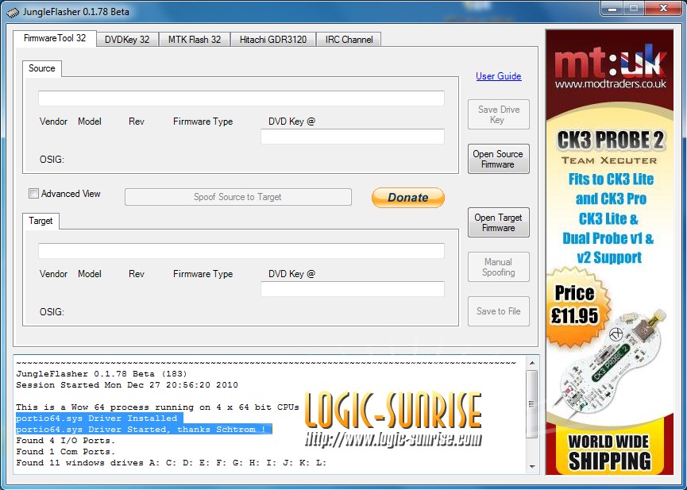Click the Target 'OSIG:' label
The width and height of the screenshot is (687, 490).
point(52,311)
